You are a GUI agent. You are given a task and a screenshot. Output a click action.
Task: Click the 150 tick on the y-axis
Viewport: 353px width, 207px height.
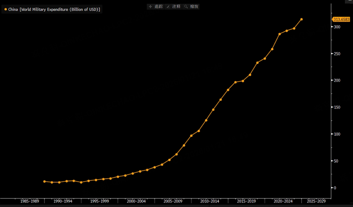[337, 107]
